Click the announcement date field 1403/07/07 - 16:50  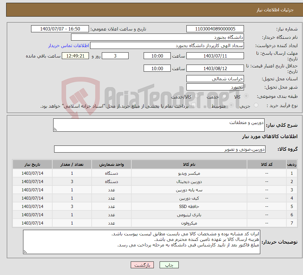tap(60, 29)
